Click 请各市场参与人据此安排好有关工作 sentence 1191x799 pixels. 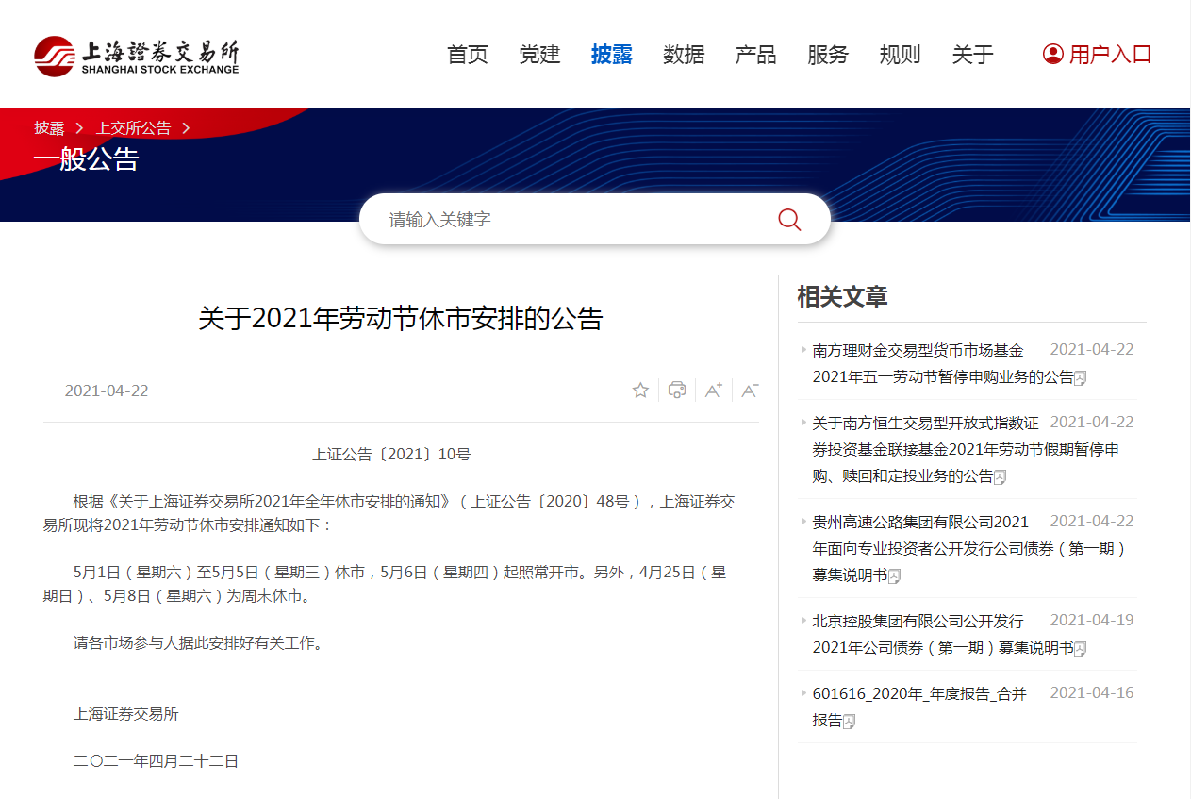click(198, 643)
